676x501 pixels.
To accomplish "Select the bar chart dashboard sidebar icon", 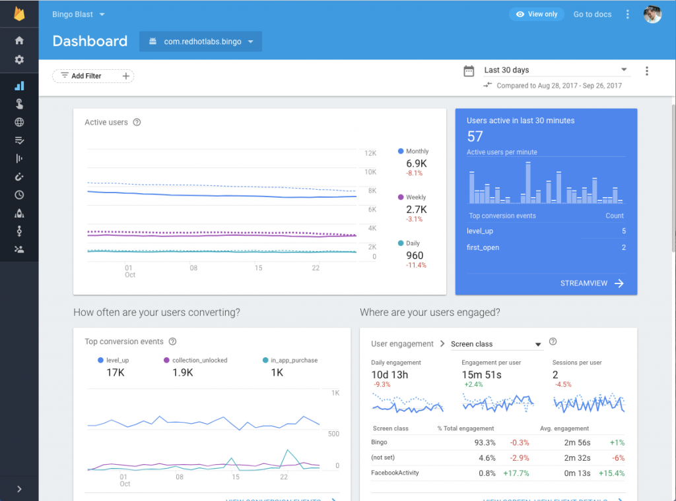I will tap(19, 86).
